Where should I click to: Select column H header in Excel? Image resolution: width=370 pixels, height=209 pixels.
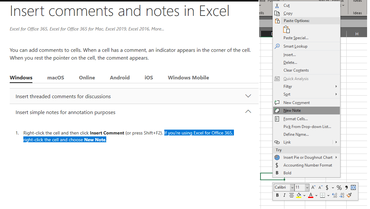pos(357,34)
